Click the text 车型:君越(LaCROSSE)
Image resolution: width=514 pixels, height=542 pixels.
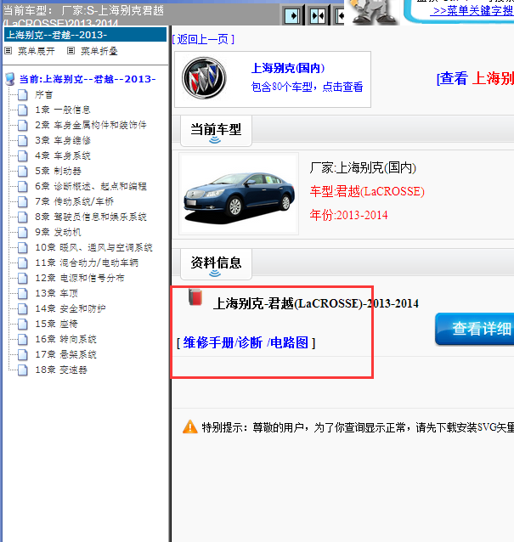click(367, 191)
